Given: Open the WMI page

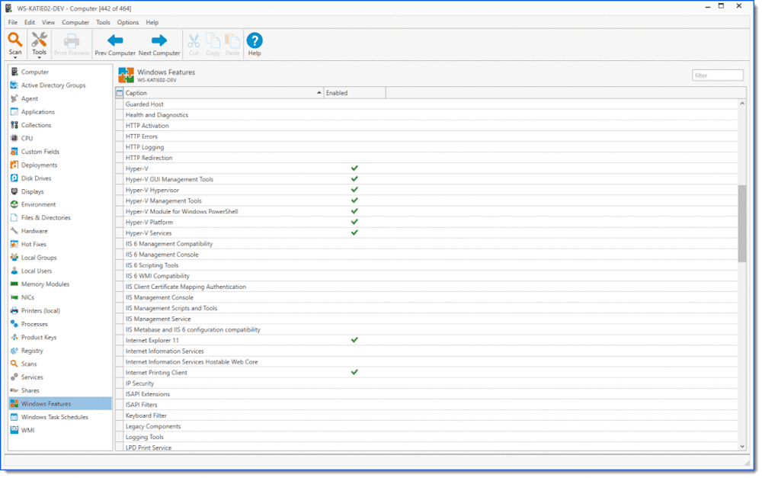Looking at the screenshot, I should point(27,430).
